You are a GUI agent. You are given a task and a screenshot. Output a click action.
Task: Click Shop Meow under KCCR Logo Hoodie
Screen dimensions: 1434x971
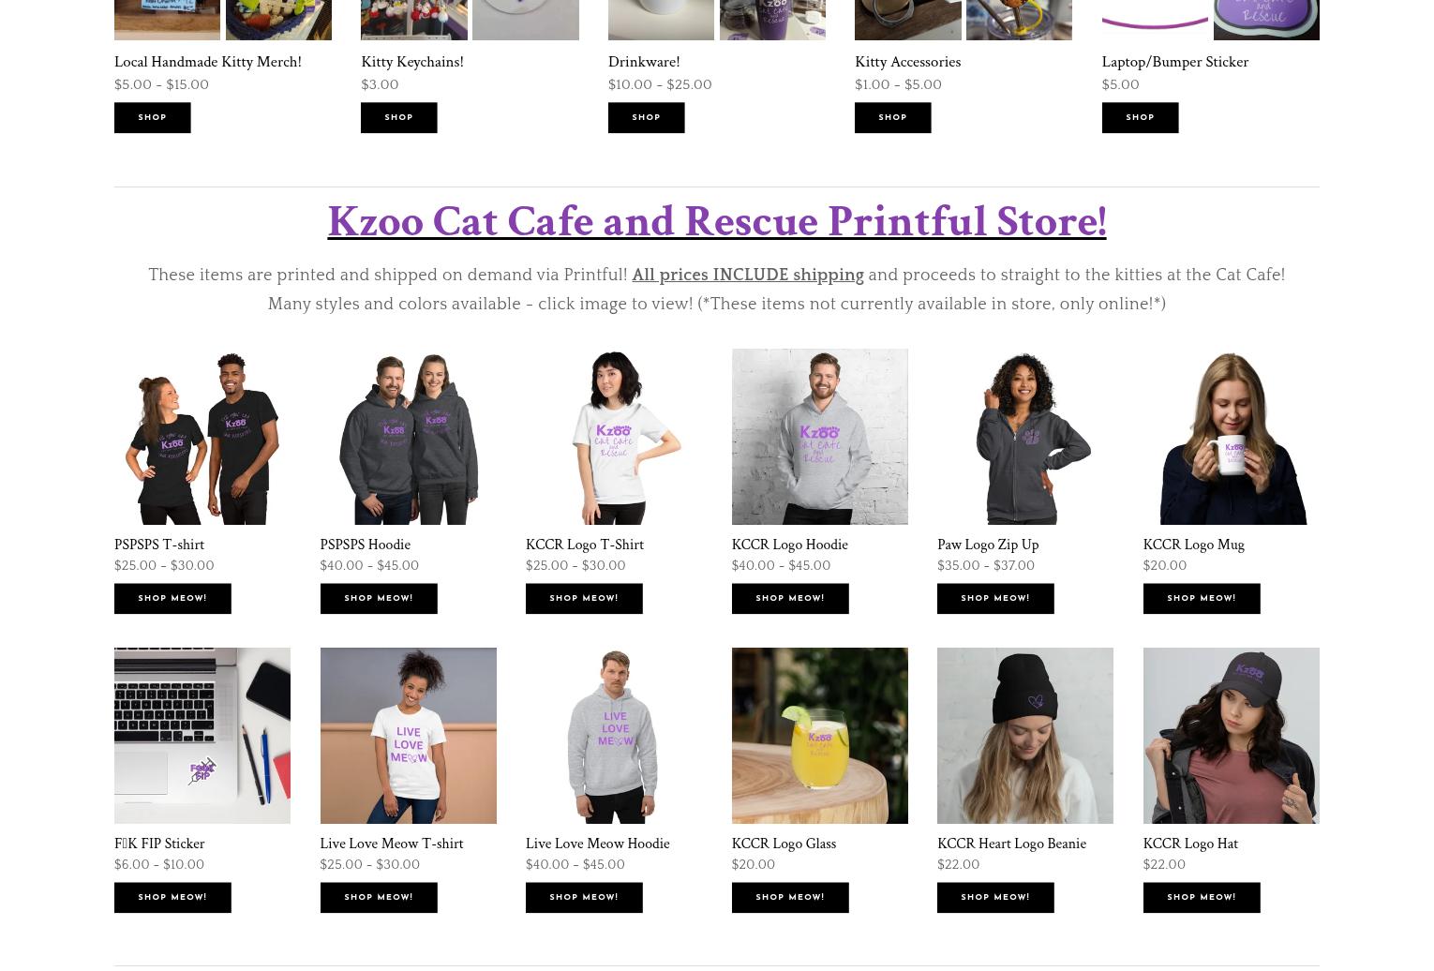[x=789, y=598]
